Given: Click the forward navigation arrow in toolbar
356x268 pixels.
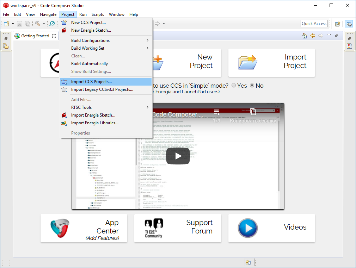Looking at the screenshot, I should tap(157, 23).
